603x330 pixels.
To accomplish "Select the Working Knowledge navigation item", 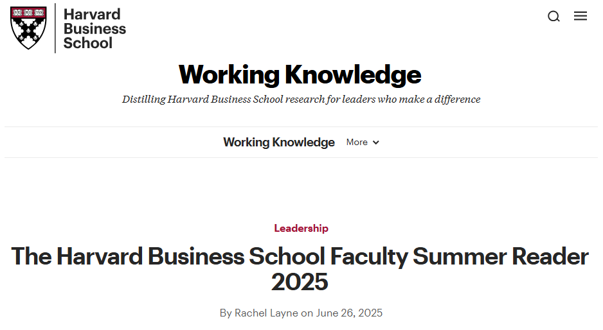I will (279, 142).
